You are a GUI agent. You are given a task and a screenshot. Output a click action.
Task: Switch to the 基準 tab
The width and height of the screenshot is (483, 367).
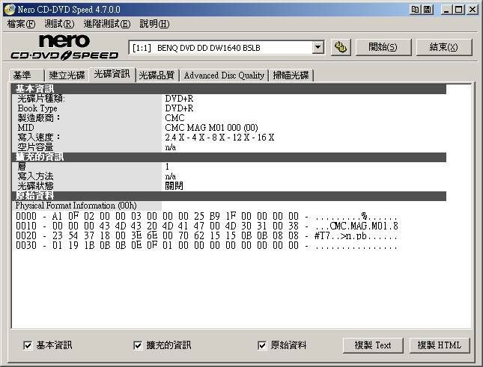[x=27, y=75]
